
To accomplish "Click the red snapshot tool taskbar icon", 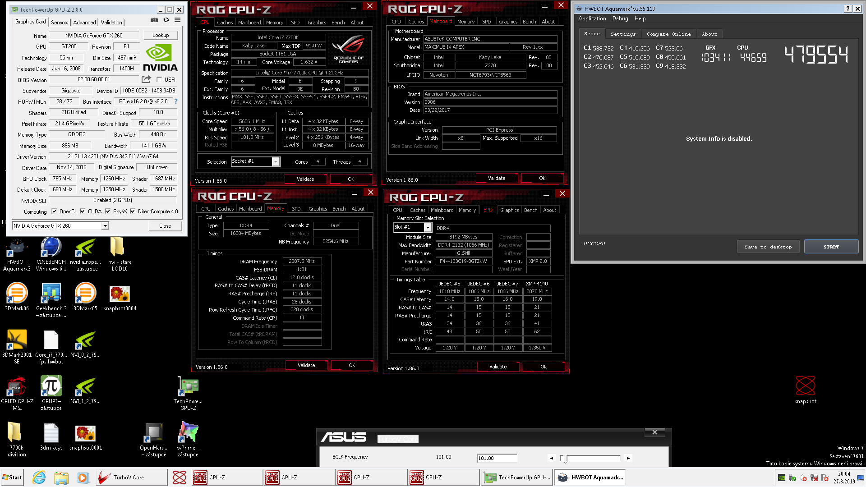I will pos(180,478).
